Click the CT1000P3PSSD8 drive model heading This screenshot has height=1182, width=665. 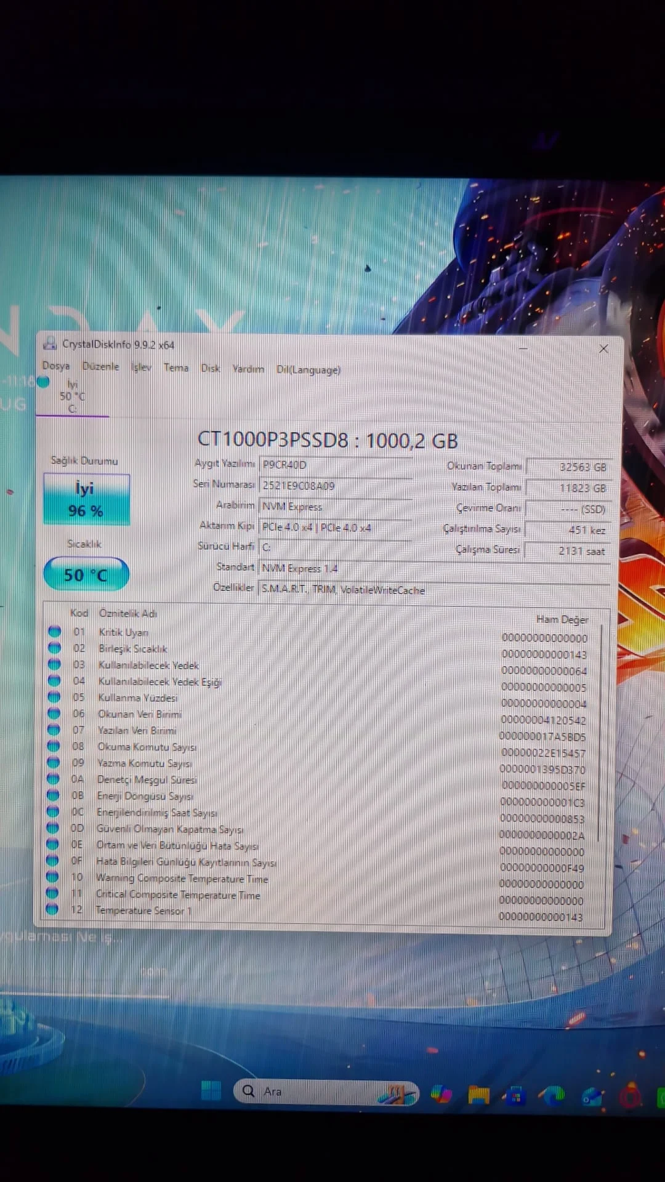coord(328,440)
